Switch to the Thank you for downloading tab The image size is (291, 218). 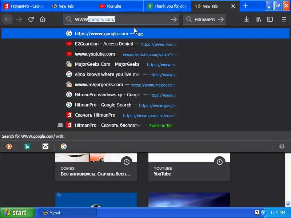pos(168,6)
